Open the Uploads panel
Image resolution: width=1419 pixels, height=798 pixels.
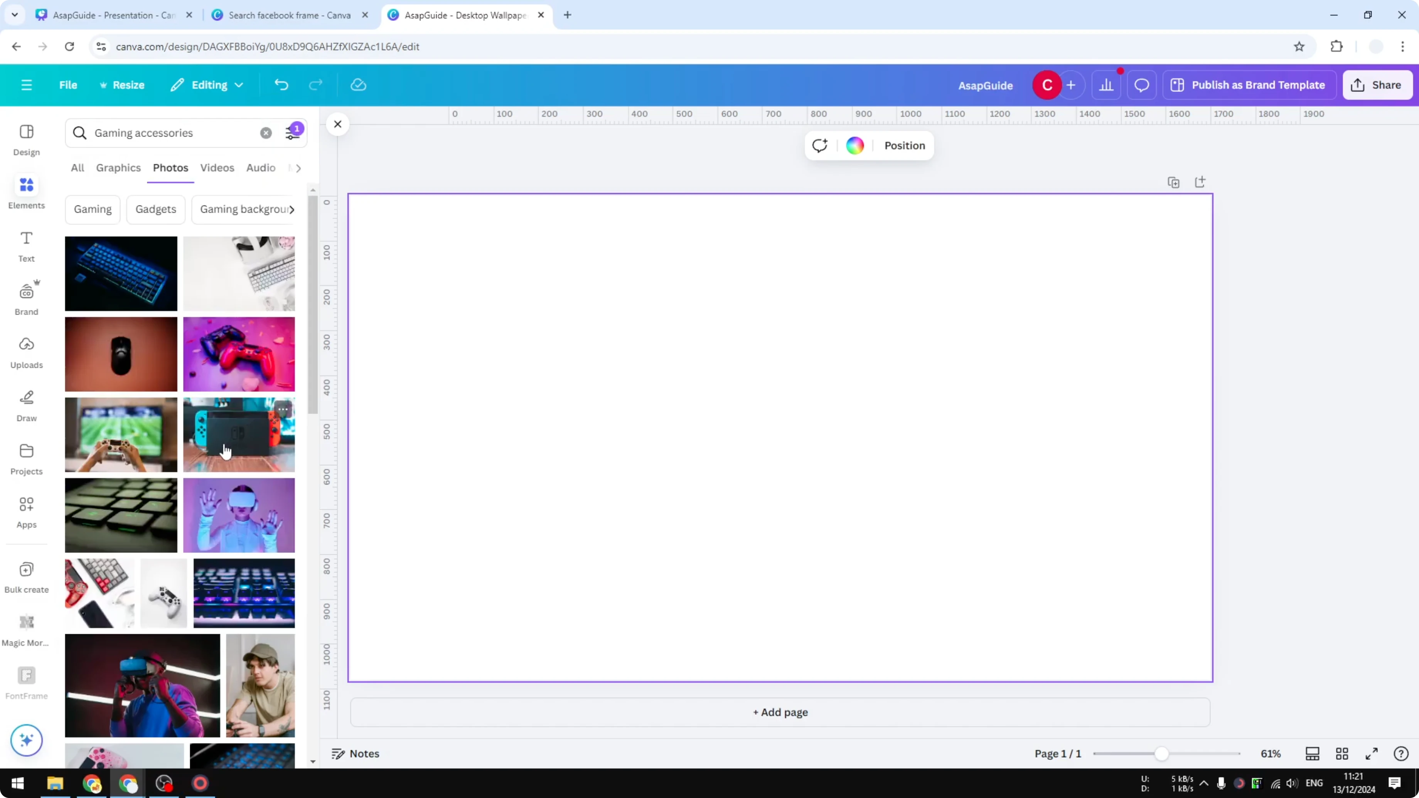pyautogui.click(x=26, y=352)
